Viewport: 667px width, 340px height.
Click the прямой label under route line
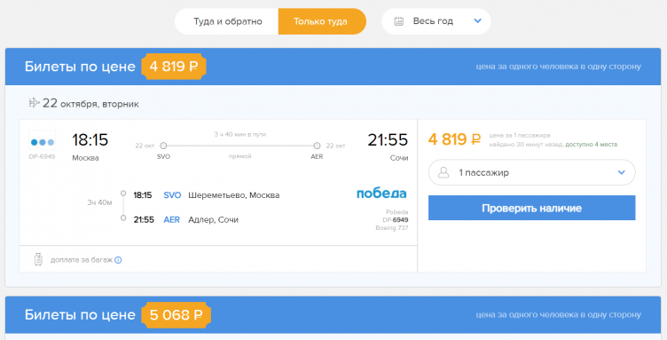click(x=239, y=156)
